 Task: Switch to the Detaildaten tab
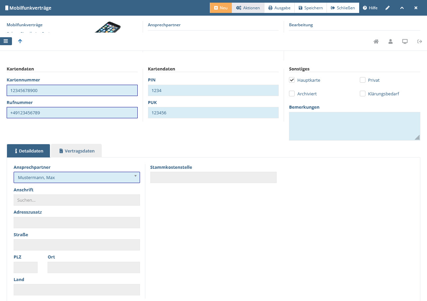29,151
